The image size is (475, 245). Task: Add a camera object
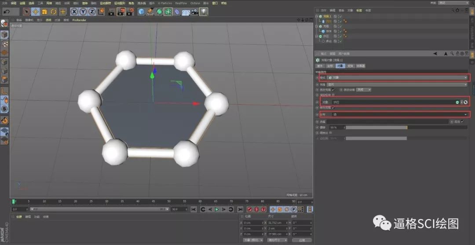coord(195,11)
